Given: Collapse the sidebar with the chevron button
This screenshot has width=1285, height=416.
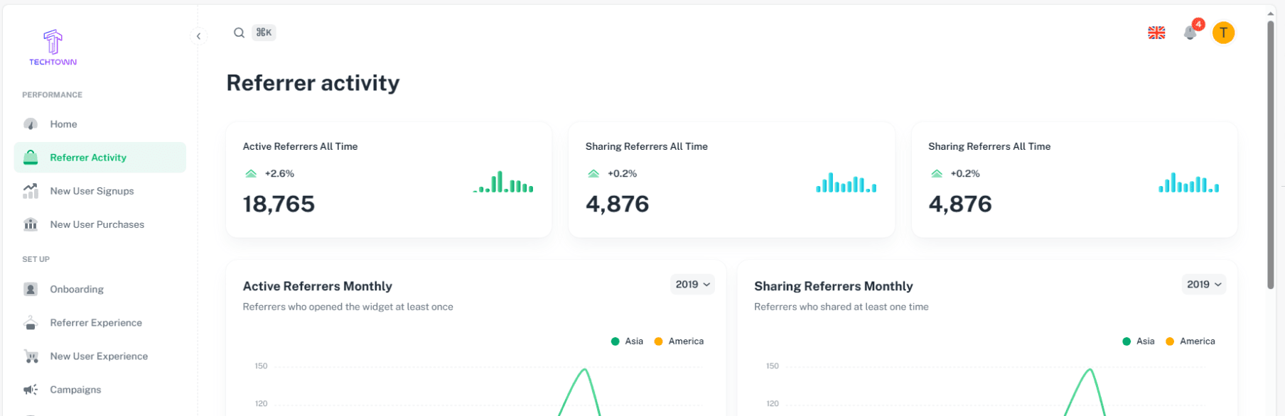Looking at the screenshot, I should (x=198, y=36).
